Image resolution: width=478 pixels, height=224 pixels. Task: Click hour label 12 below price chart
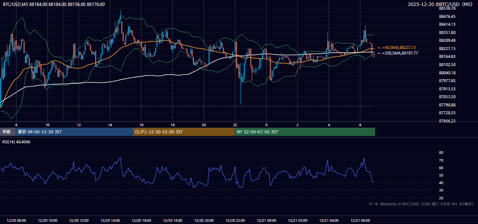pos(79,125)
